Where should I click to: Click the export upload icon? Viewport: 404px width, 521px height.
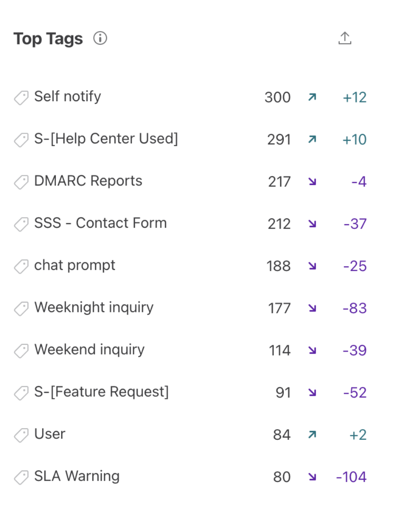tap(345, 38)
